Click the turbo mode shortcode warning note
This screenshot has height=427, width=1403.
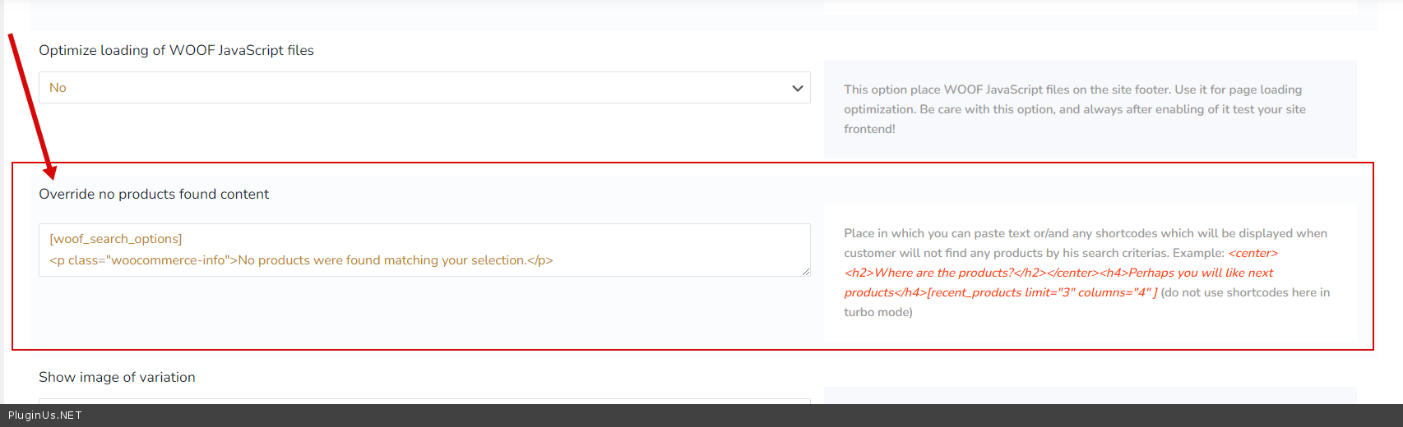point(1243,293)
